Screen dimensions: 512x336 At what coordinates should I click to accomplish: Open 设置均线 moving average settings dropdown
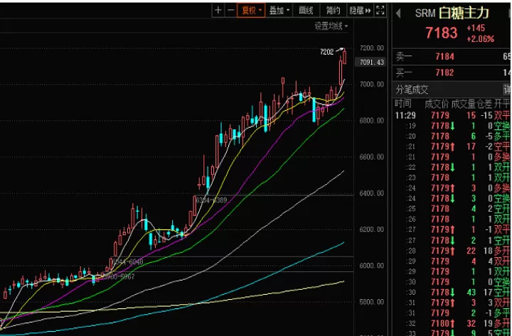click(x=331, y=26)
